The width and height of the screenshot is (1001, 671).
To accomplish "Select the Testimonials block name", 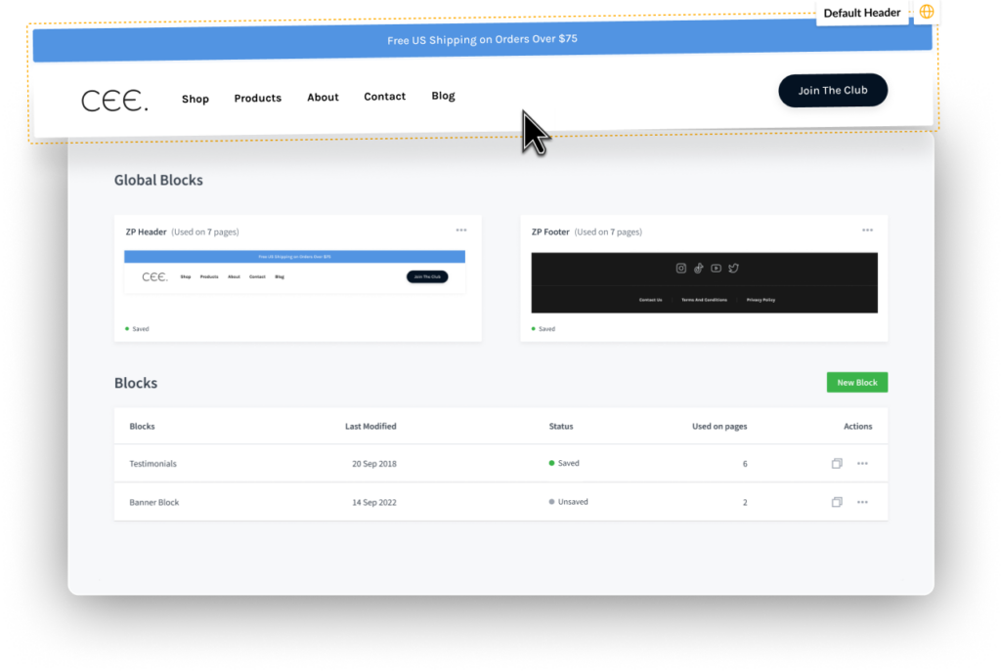I will coord(152,464).
